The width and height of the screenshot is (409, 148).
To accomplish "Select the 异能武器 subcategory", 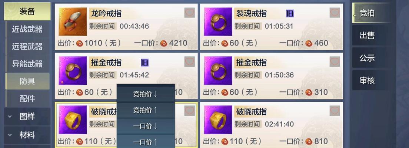I will [x=27, y=64].
